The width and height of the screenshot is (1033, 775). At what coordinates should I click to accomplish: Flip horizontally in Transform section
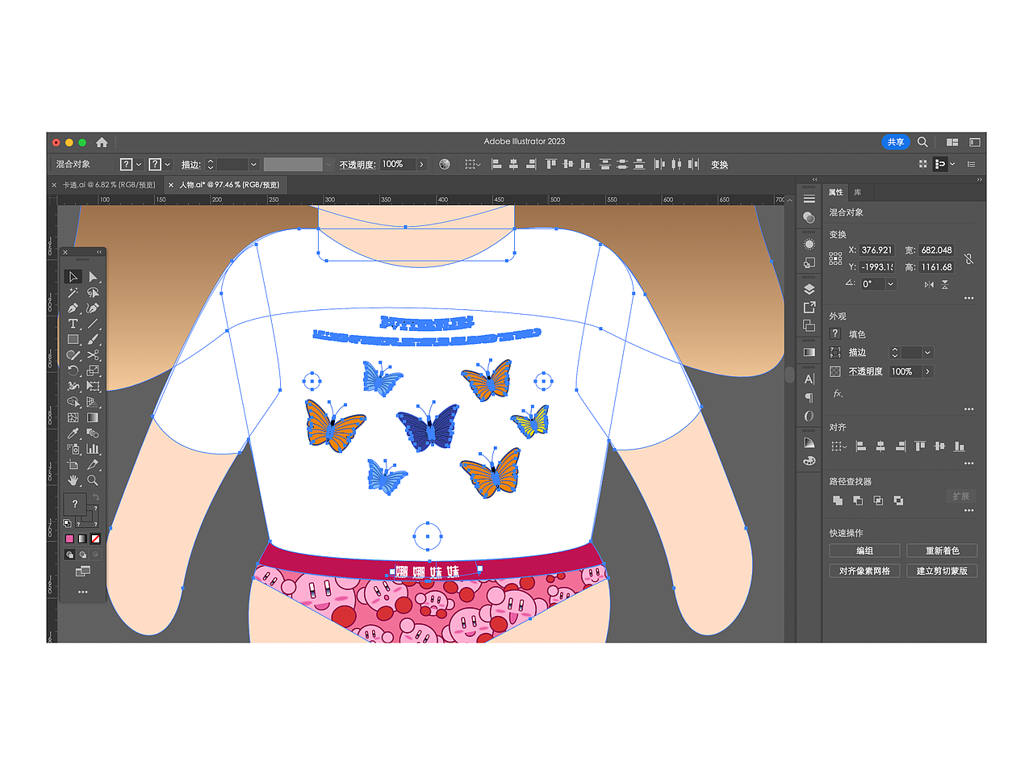point(929,284)
